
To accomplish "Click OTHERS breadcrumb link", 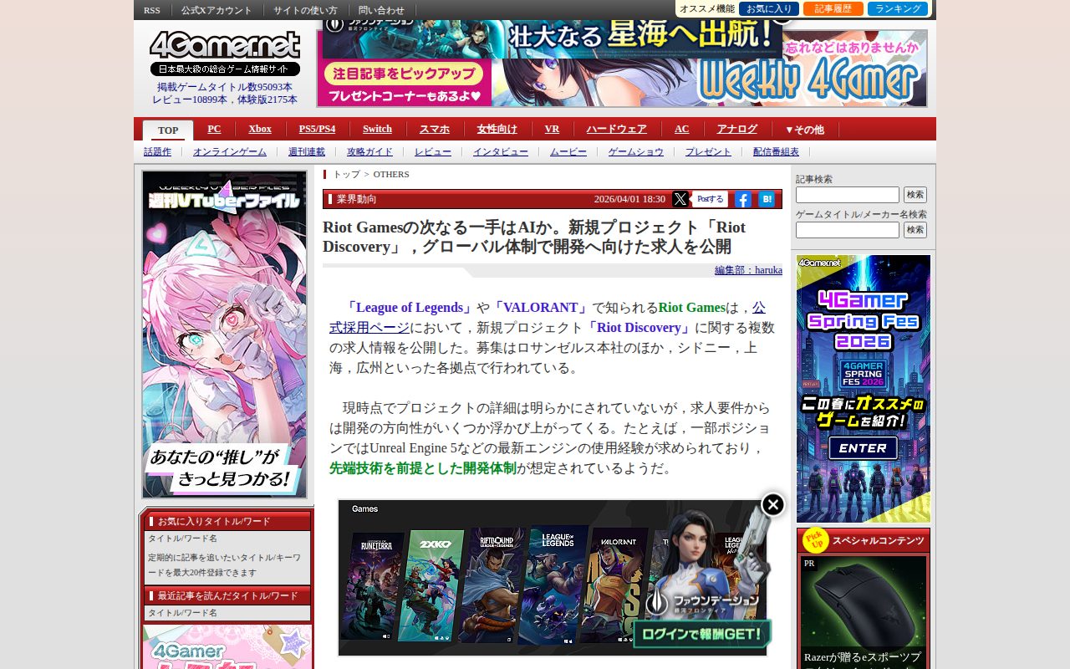I will [x=391, y=174].
